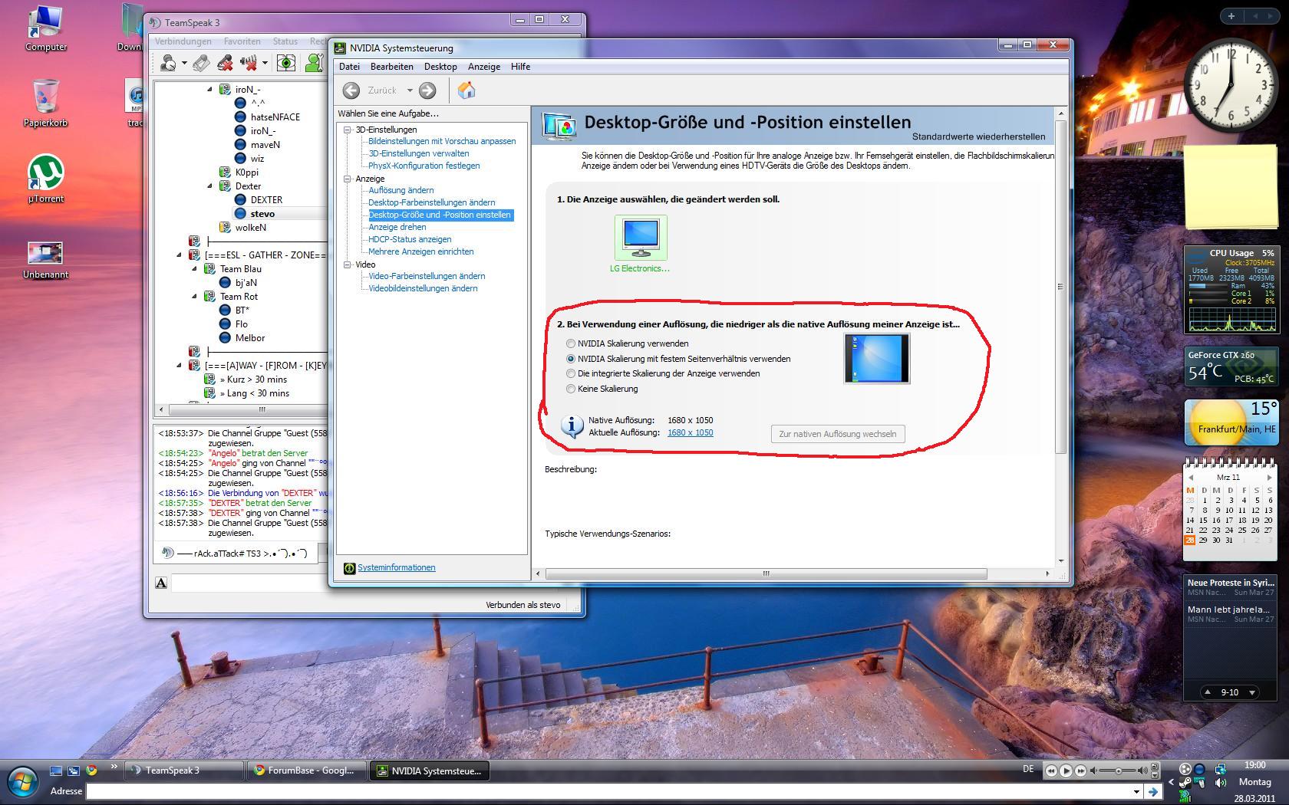Open the Zurück history dropdown arrow
Screen dimensions: 1289x805
(x=410, y=90)
